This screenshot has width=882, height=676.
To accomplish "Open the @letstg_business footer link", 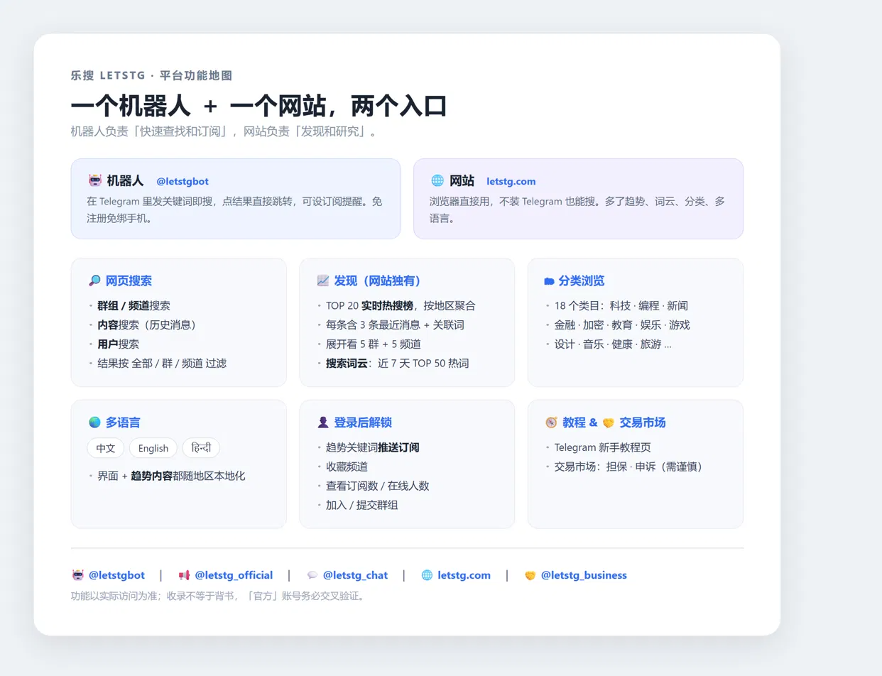I will pyautogui.click(x=584, y=575).
